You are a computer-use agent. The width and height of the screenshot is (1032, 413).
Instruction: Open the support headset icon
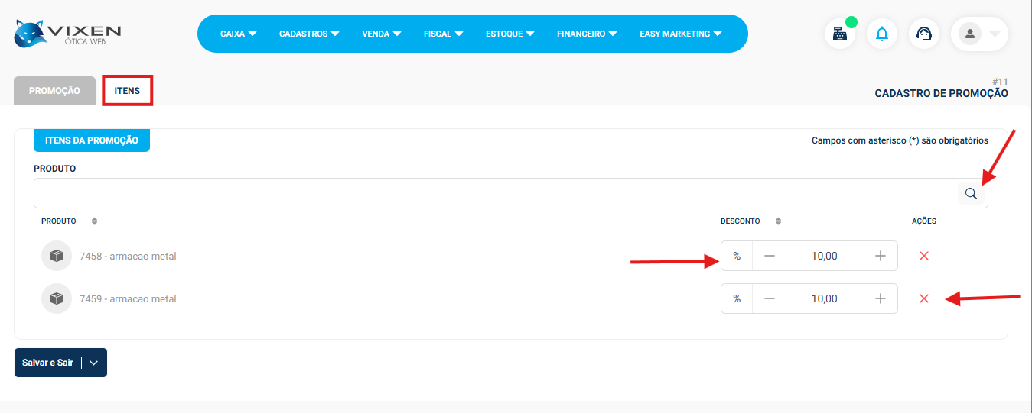924,34
